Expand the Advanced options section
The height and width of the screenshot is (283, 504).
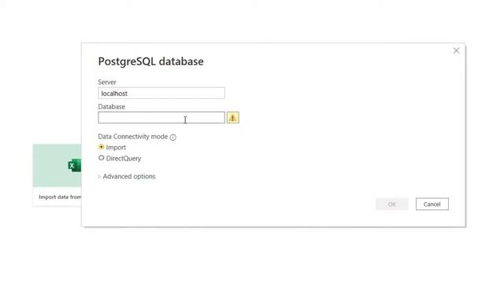(x=127, y=176)
